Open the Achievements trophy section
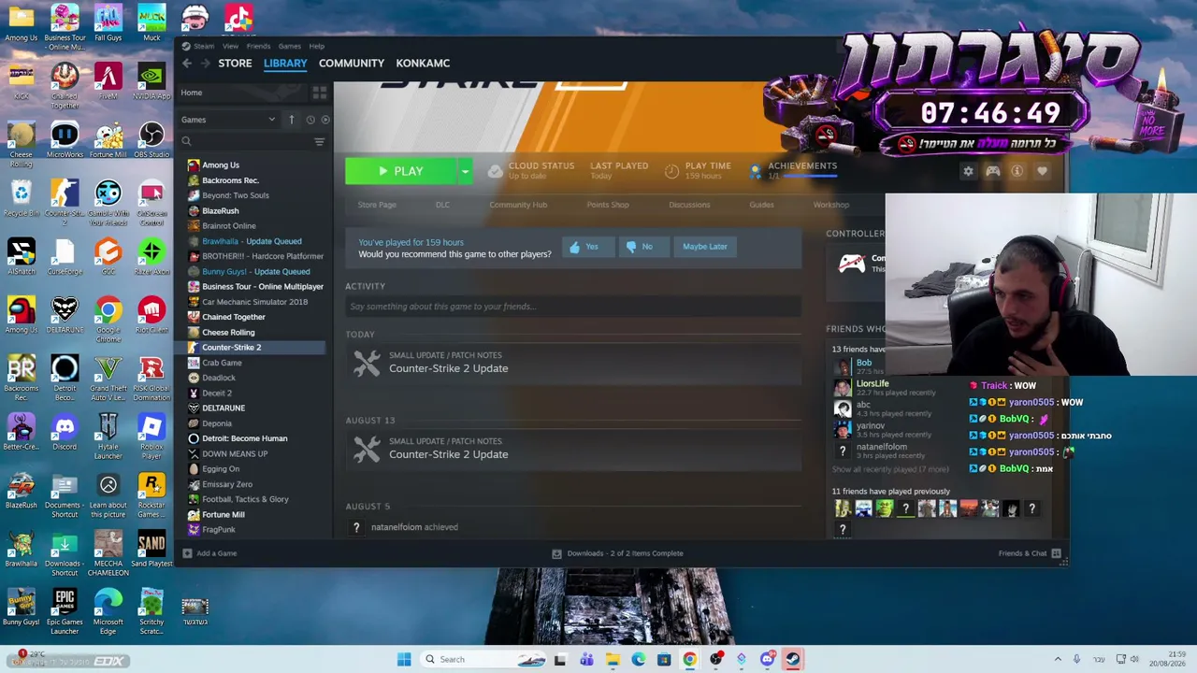Viewport: 1197px width, 673px height. coord(793,170)
